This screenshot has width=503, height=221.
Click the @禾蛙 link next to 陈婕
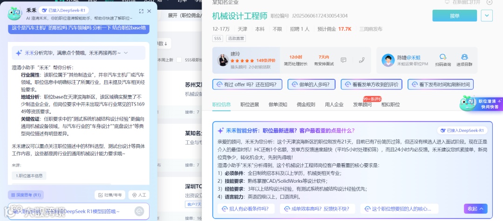coord(414,57)
